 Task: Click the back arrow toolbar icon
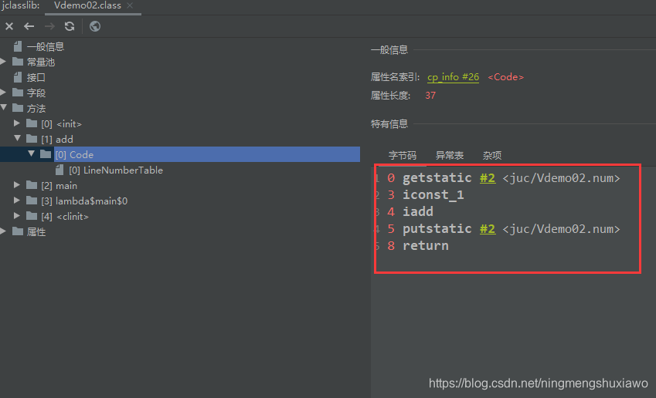coord(29,27)
